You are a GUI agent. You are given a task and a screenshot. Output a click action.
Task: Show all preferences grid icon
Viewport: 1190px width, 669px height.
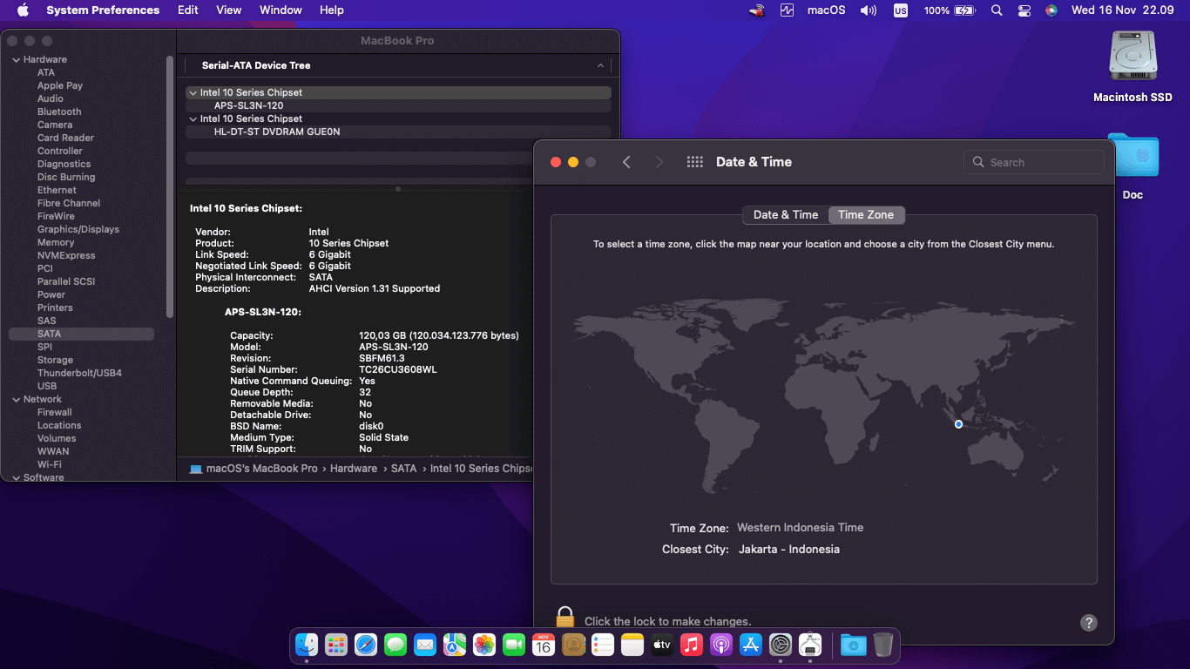pos(695,162)
